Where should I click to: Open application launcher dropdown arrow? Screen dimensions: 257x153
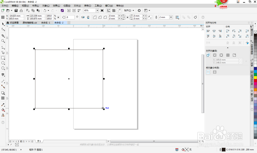[x=149, y=11]
